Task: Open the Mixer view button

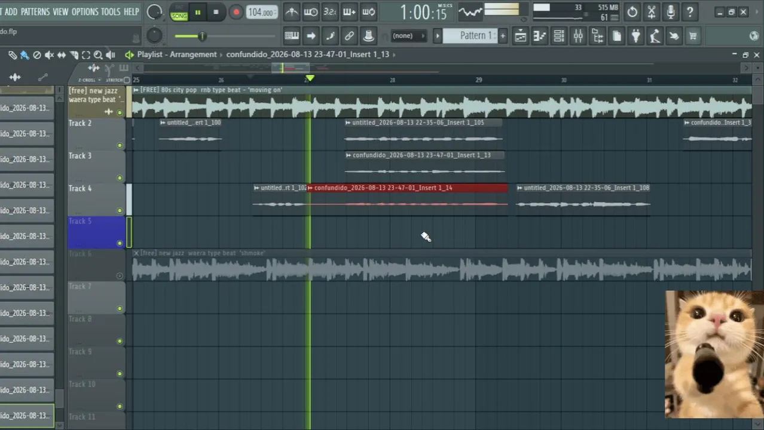Action: (x=578, y=36)
